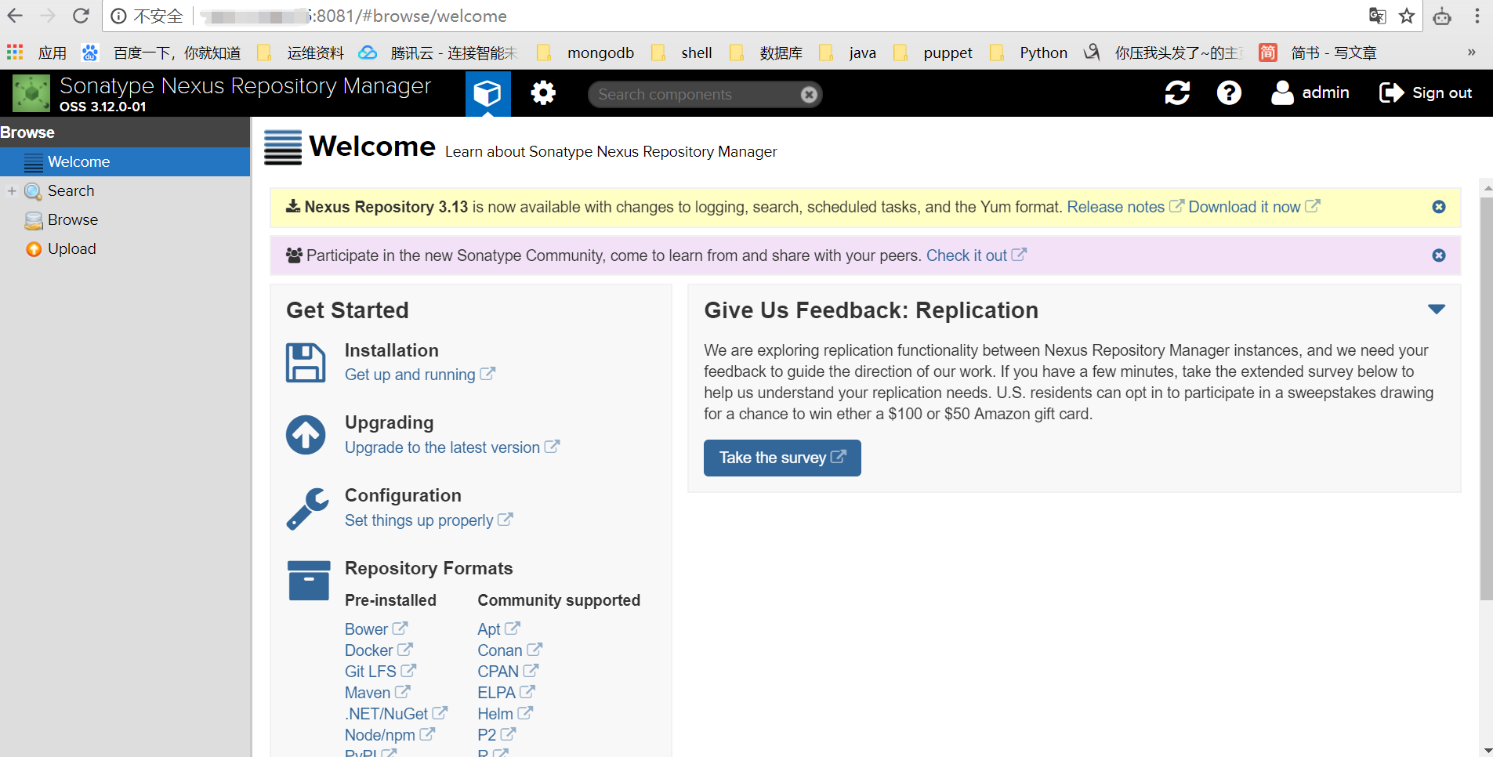1493x757 pixels.
Task: Open the apps grid bookmark icon
Action: click(15, 53)
